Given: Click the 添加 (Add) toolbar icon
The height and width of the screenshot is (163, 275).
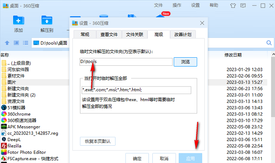Looking at the screenshot, I should [19, 20].
